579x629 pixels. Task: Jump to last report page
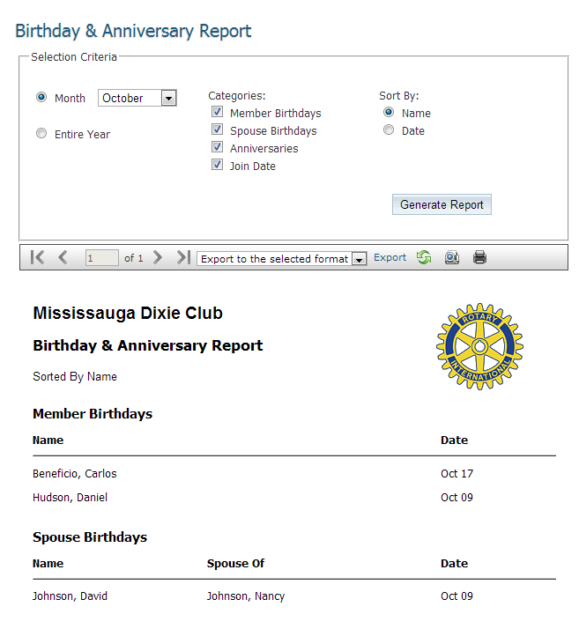tap(183, 257)
